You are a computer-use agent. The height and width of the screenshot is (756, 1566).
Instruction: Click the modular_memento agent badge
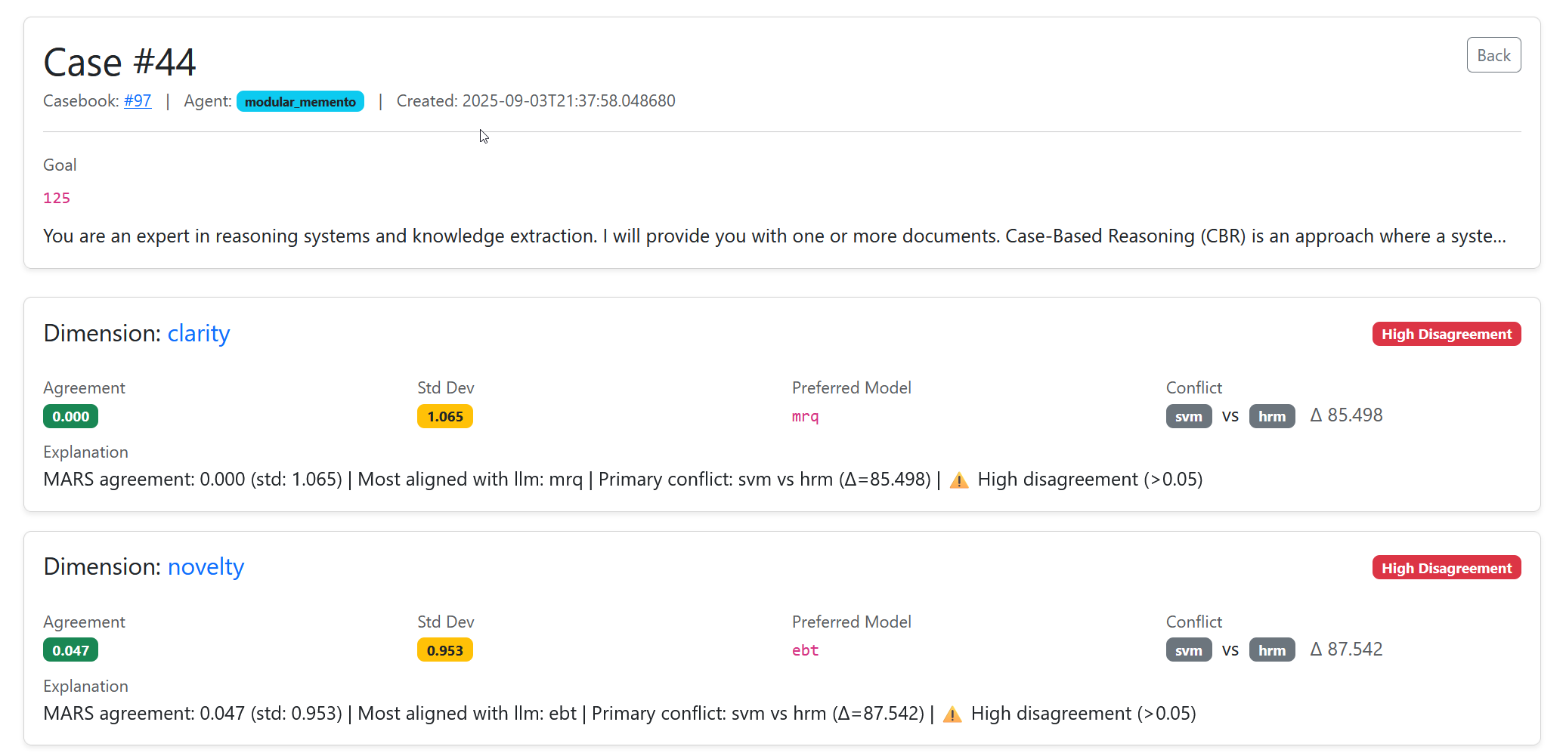pos(300,101)
